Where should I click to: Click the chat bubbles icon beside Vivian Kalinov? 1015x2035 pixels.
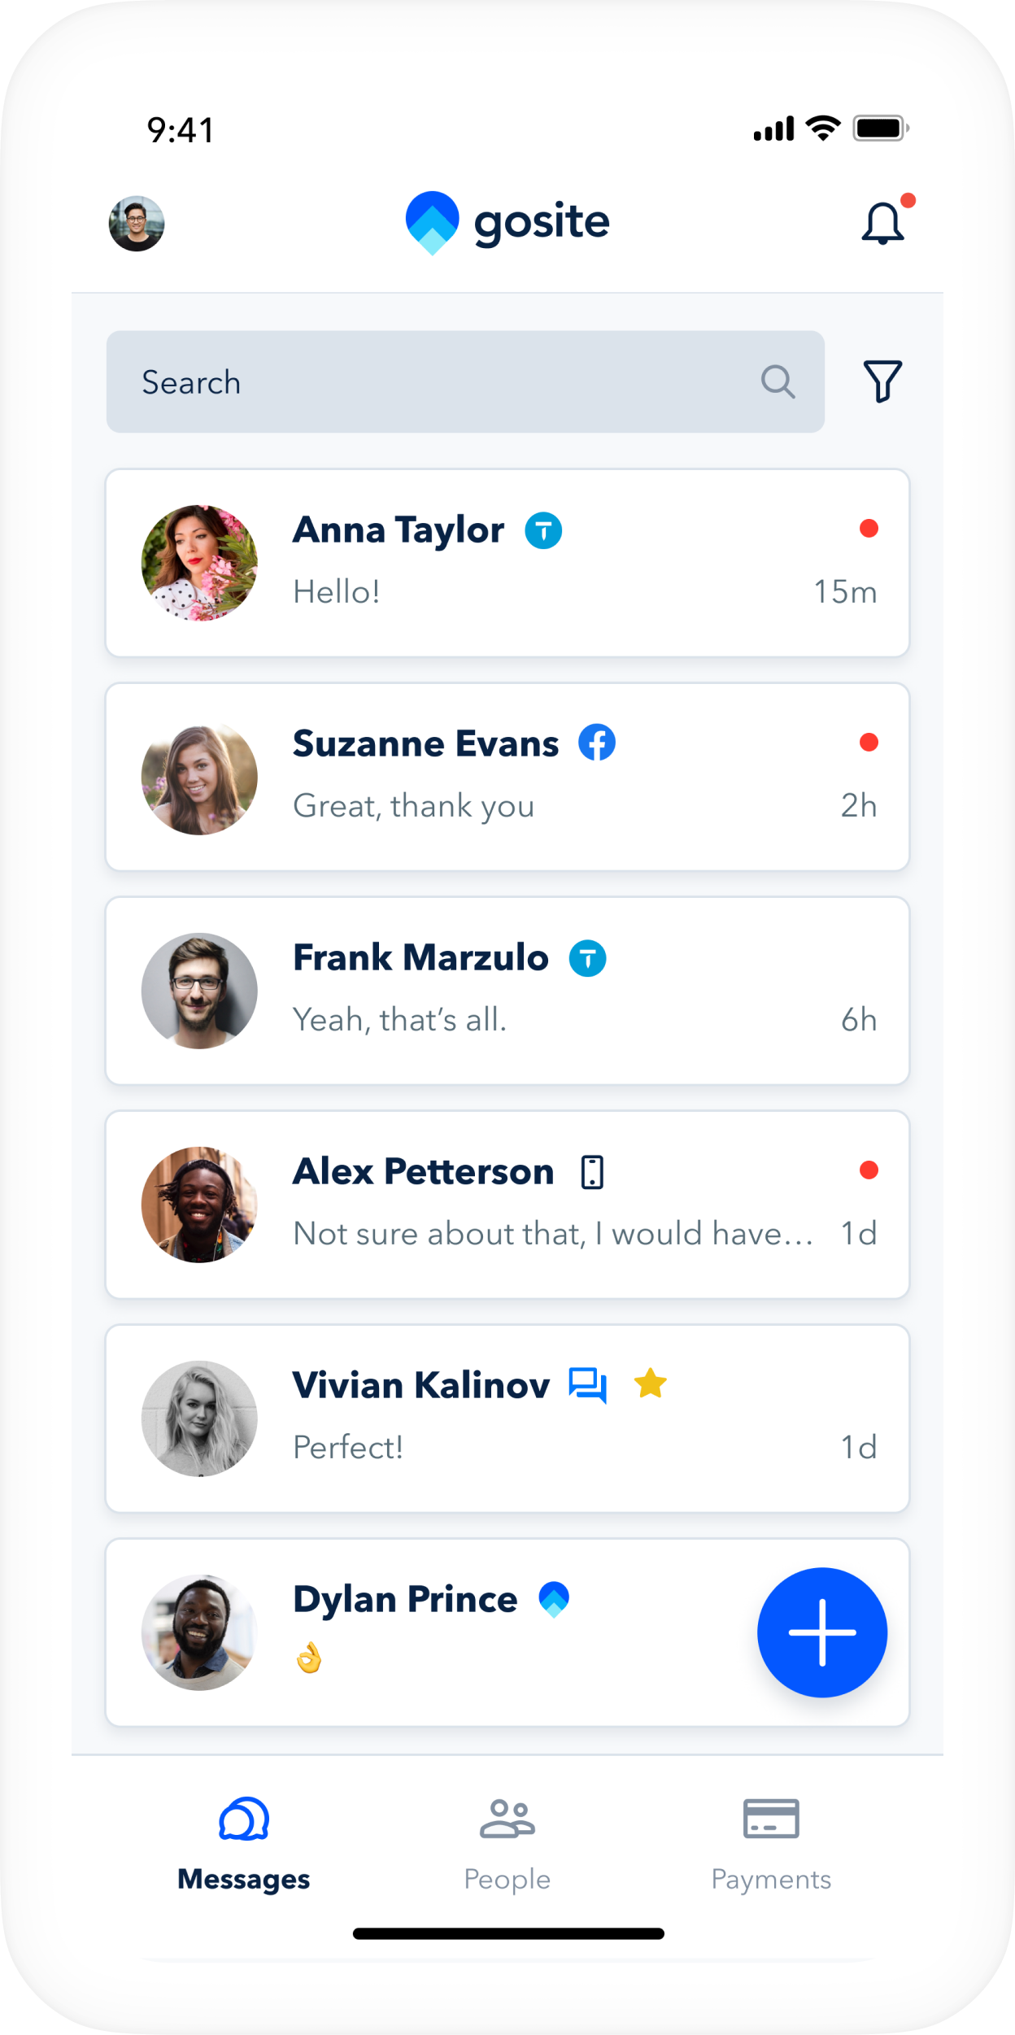[x=587, y=1385]
